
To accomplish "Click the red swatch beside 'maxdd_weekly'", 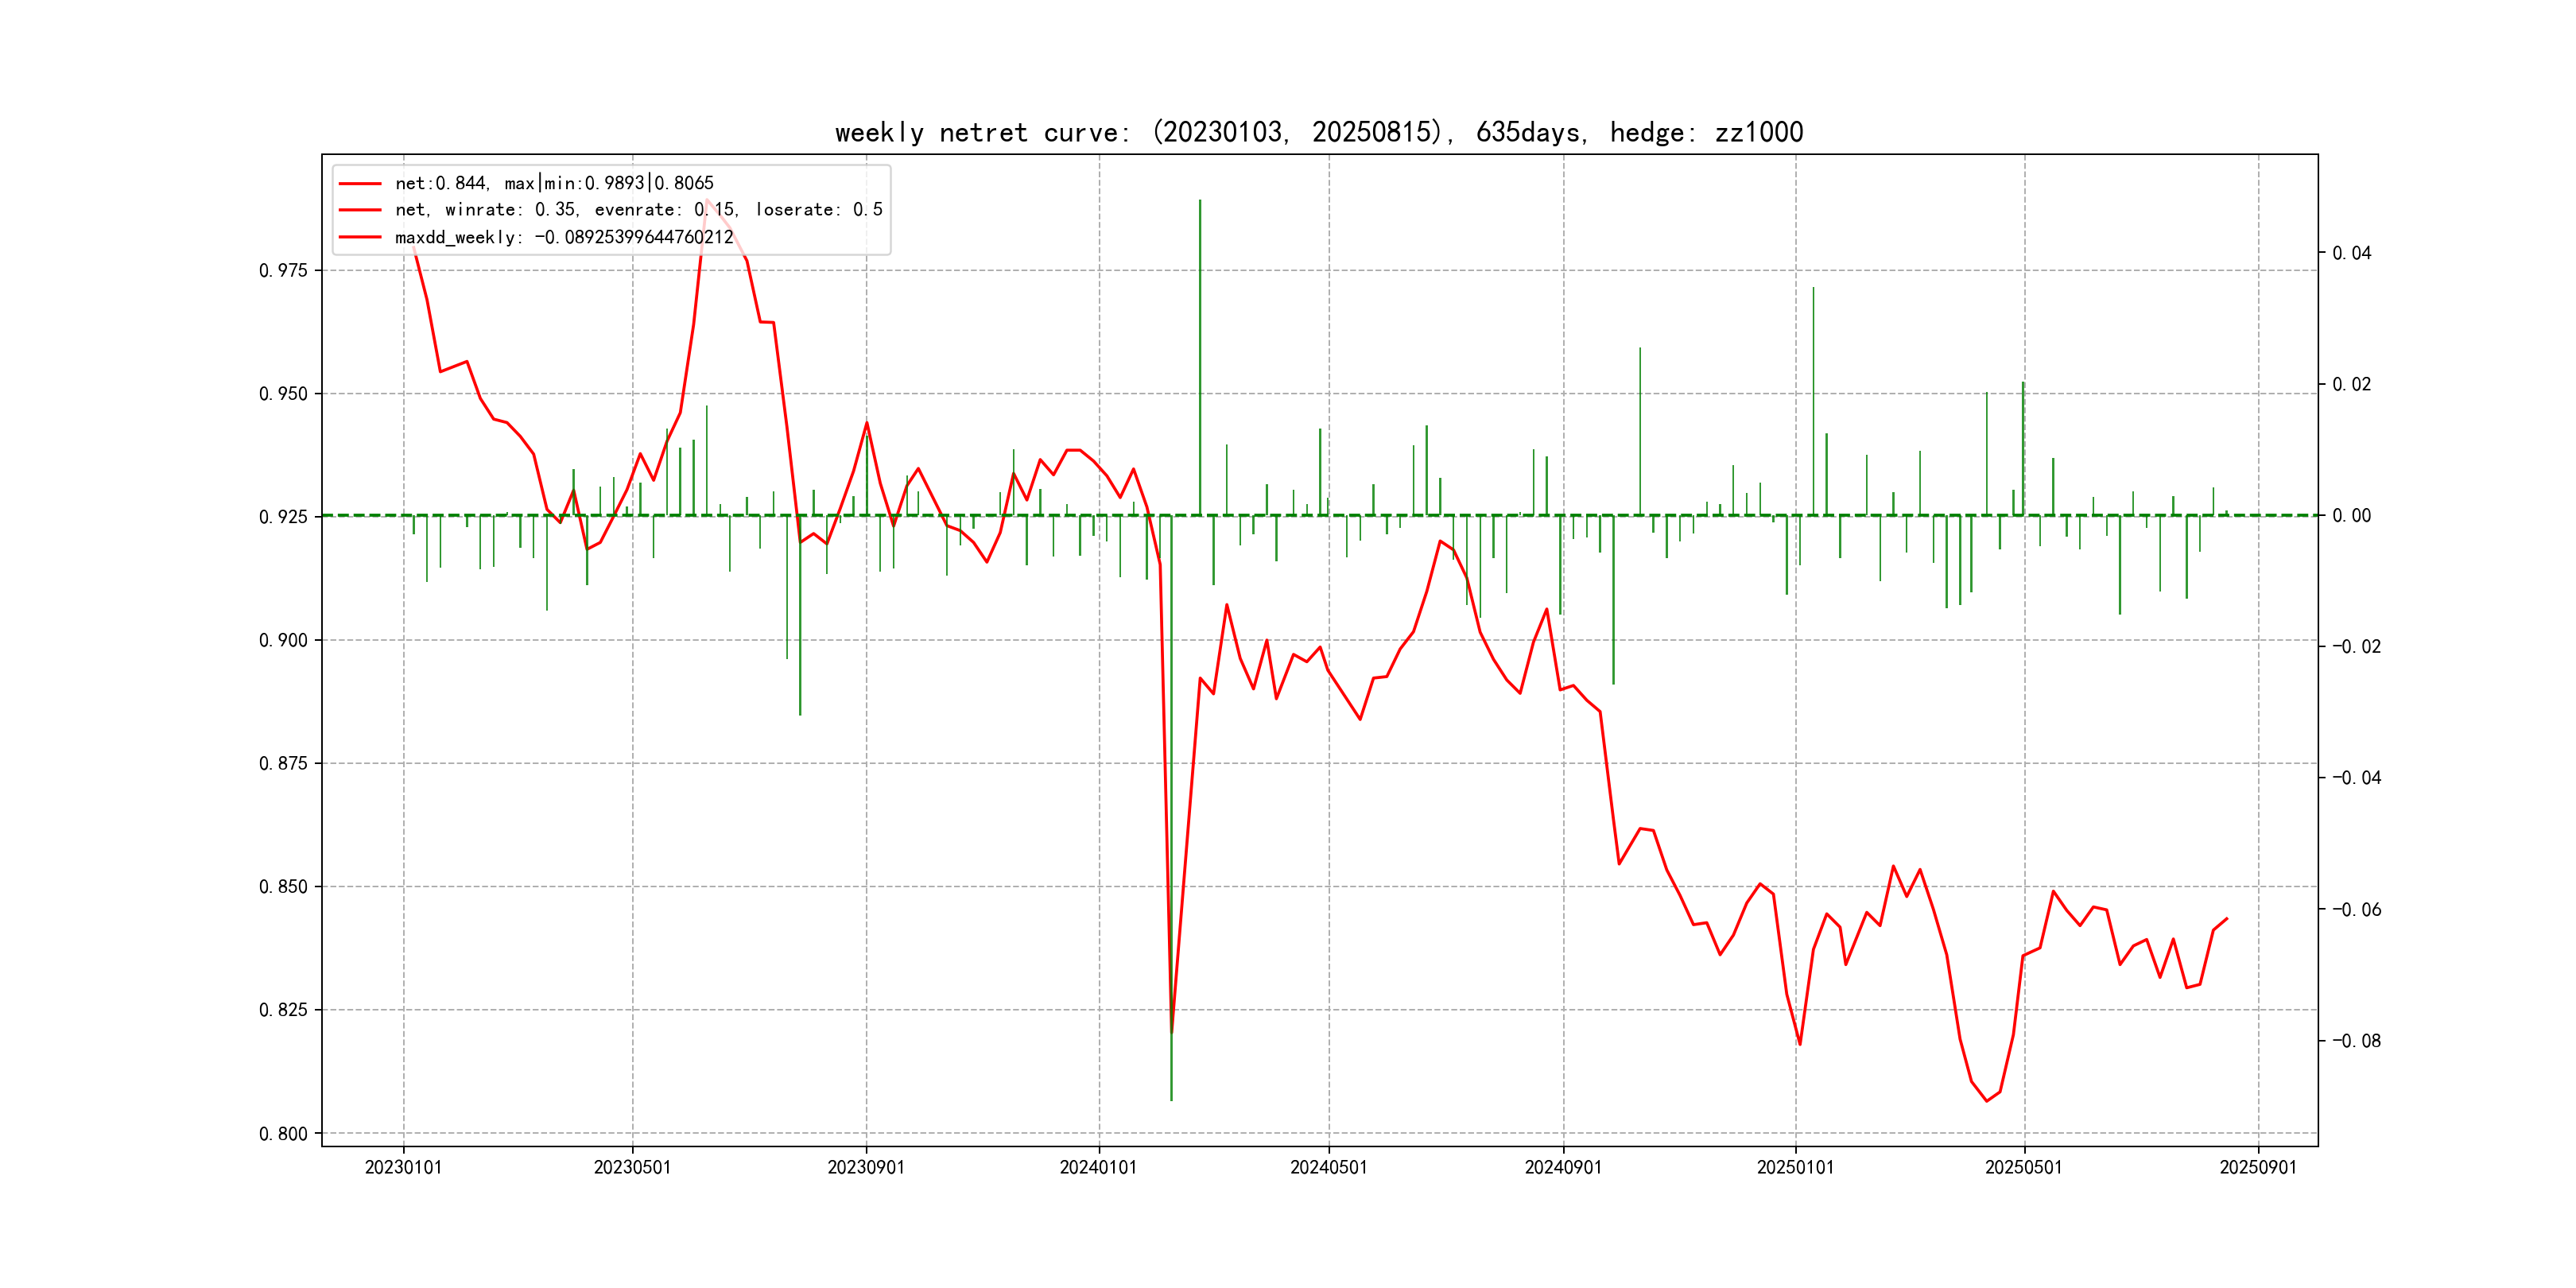I will (360, 237).
